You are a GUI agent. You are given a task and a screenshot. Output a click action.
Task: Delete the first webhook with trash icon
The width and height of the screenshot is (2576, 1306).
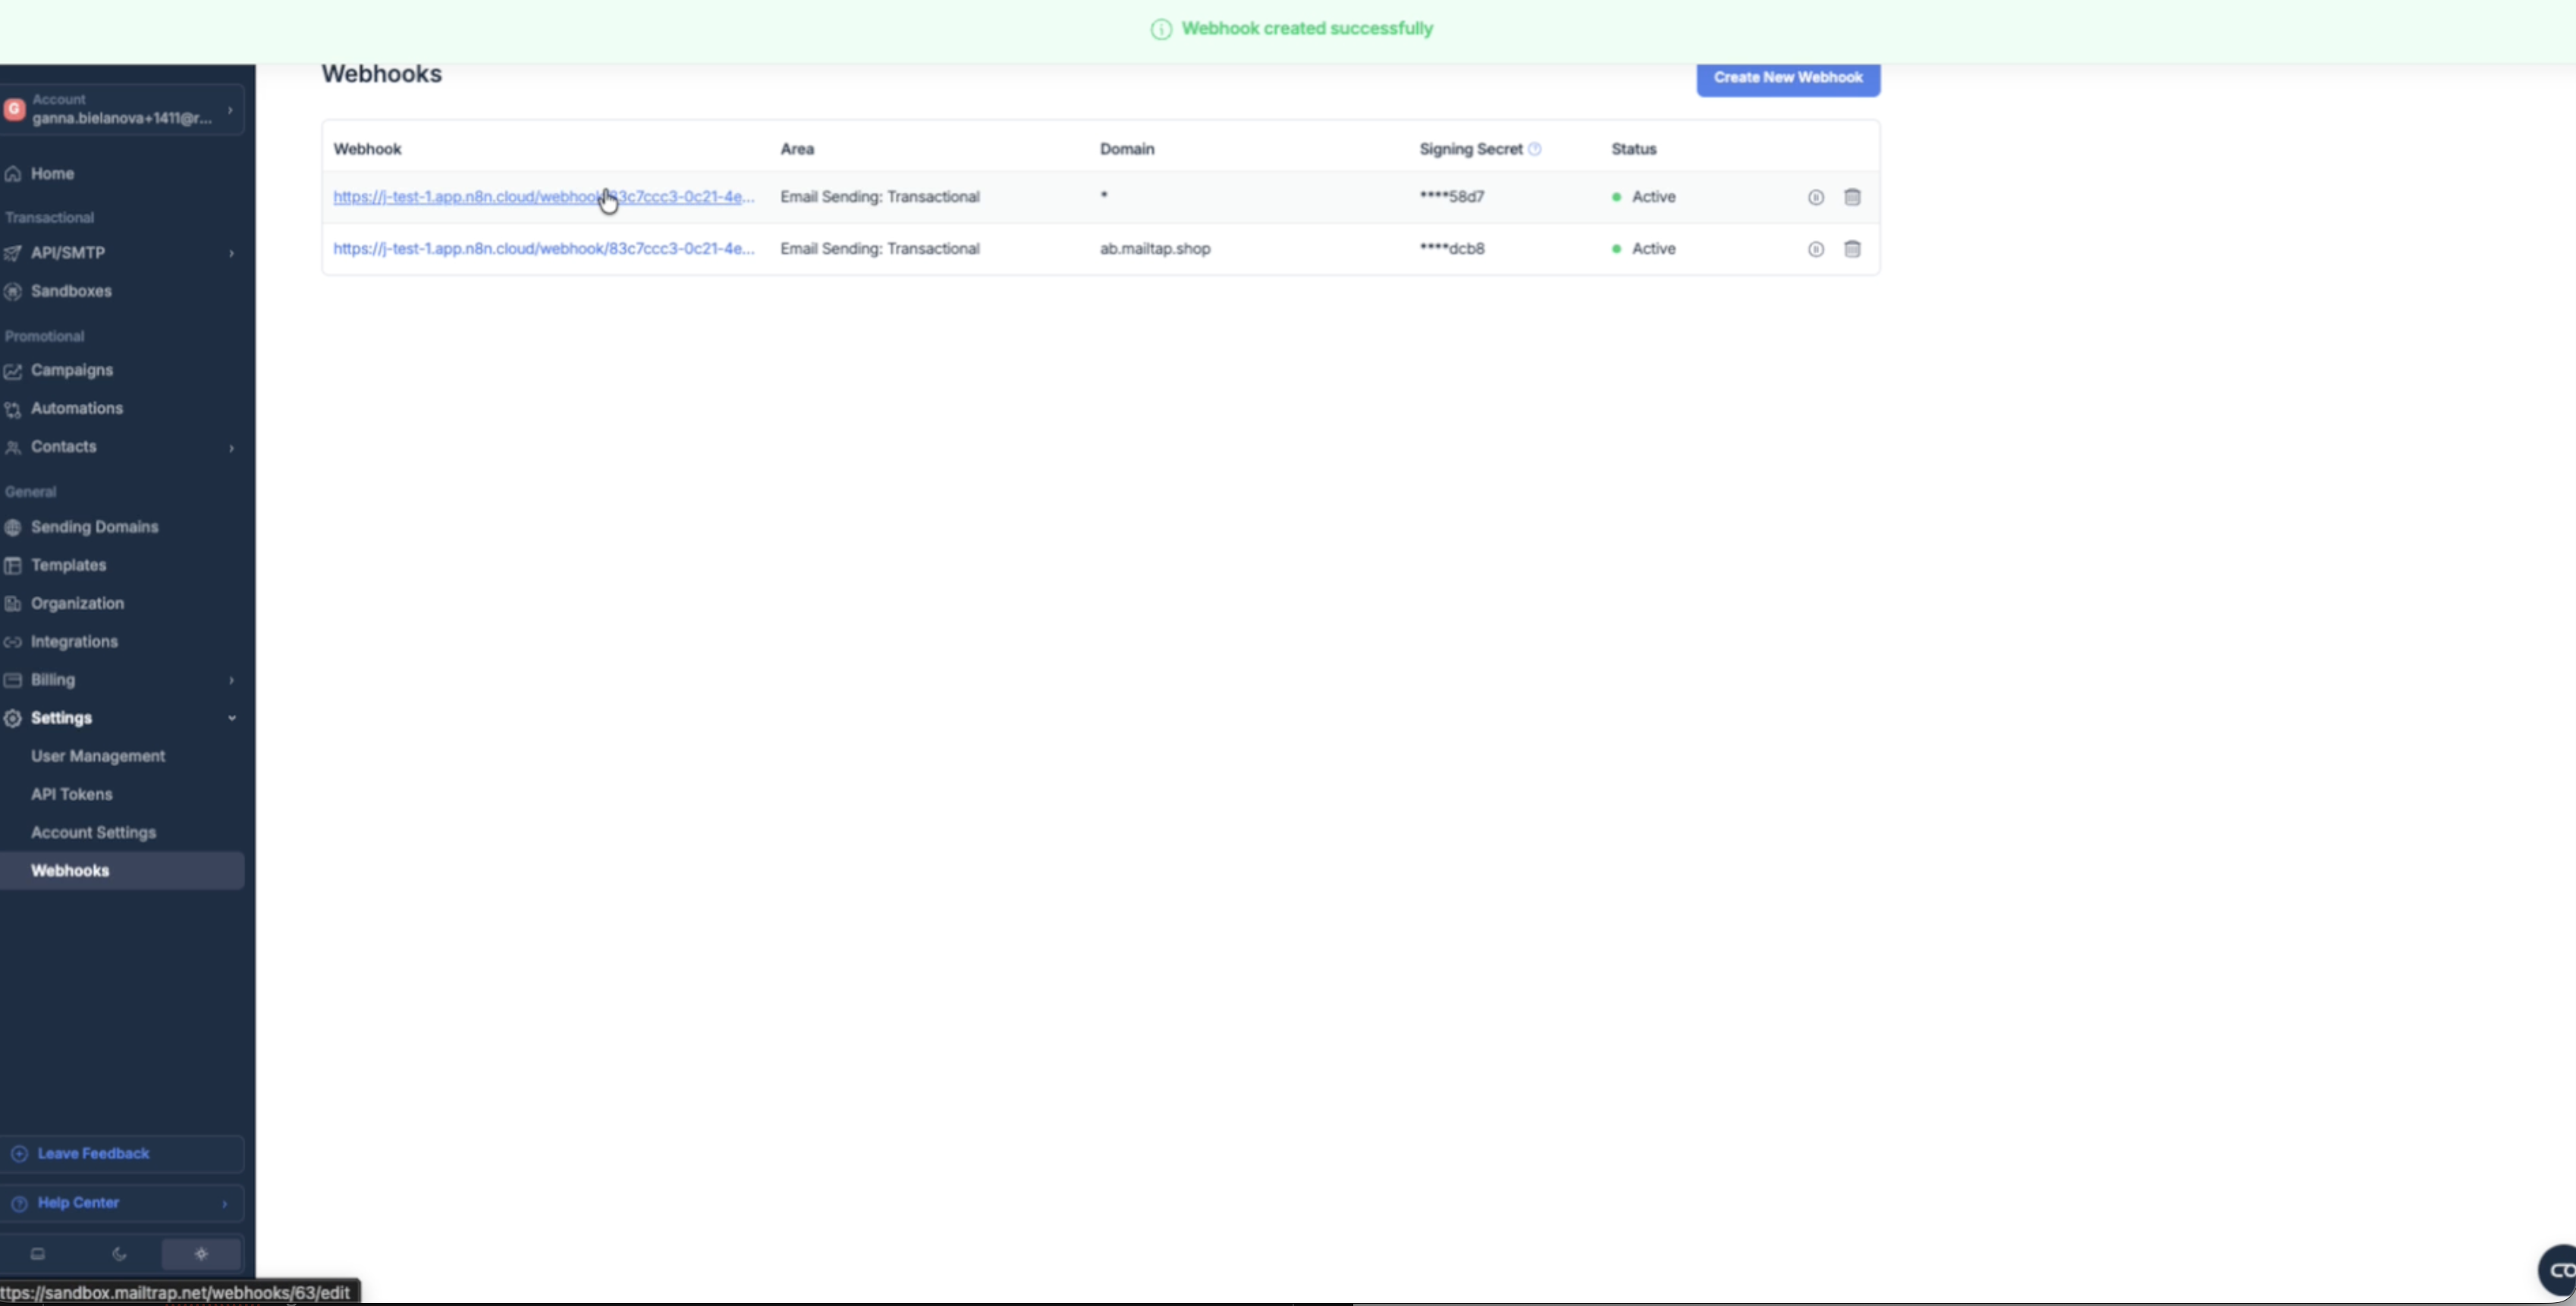point(1852,197)
